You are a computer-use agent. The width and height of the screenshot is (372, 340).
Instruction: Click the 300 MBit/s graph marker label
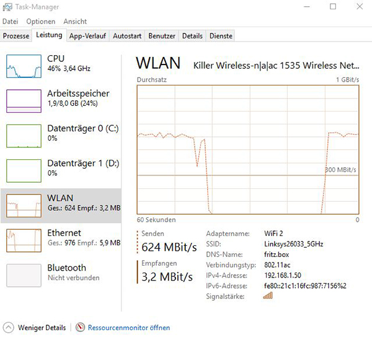tap(340, 170)
